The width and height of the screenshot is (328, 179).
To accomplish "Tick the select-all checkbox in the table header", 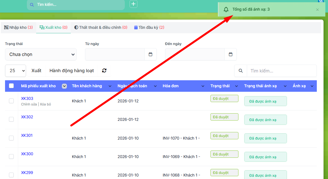I will 11,86.
